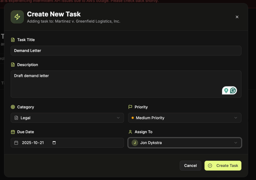Click the document icon beside Description
Viewport: 256px width, 180px height.
point(13,64)
